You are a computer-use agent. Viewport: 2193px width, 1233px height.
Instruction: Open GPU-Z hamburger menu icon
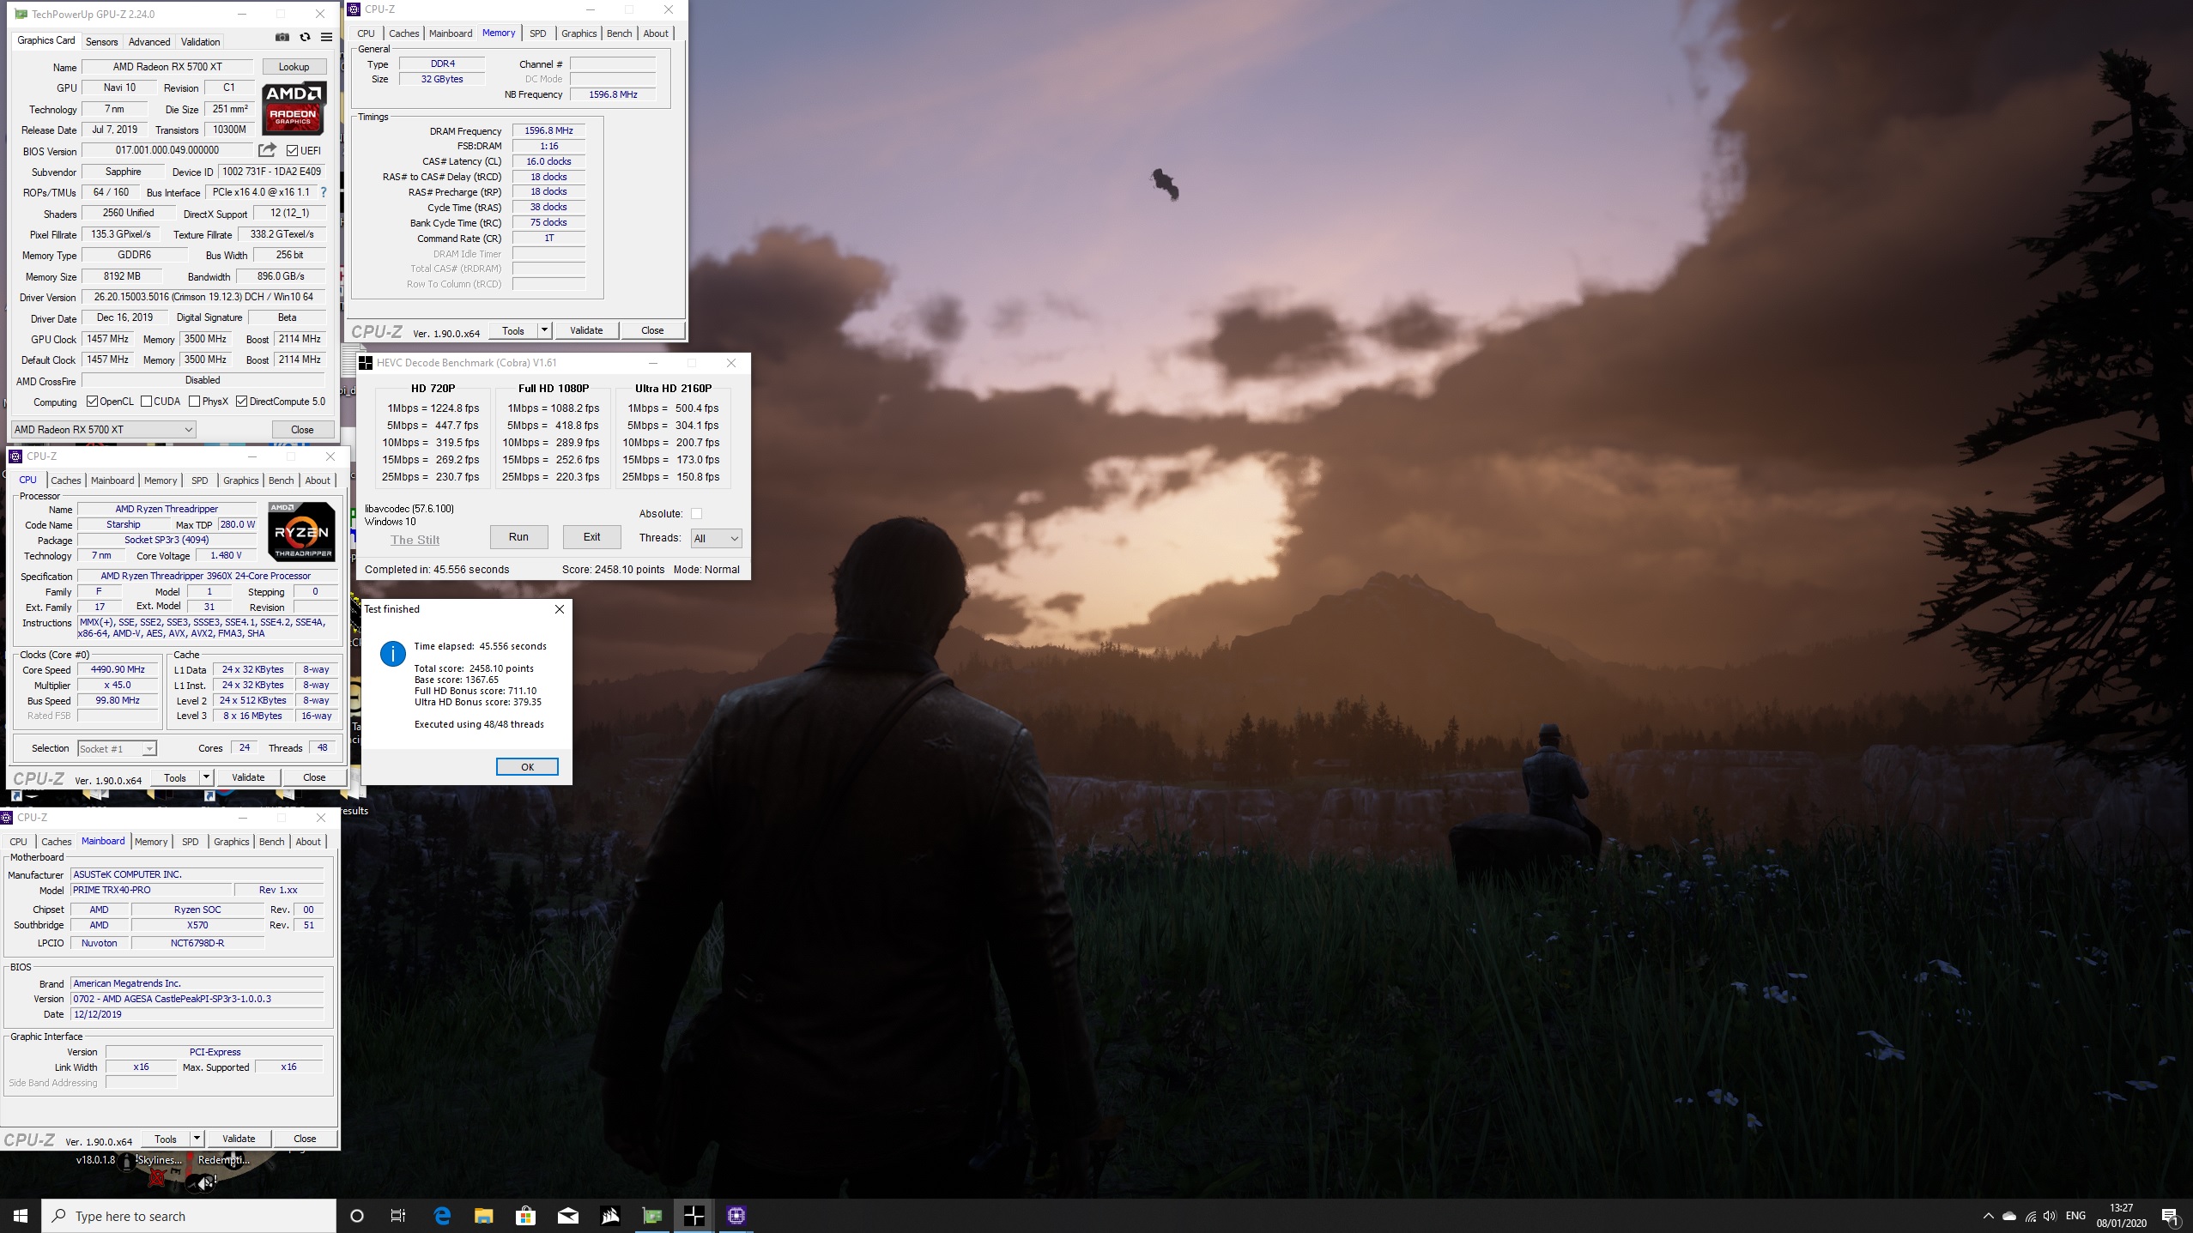326,37
